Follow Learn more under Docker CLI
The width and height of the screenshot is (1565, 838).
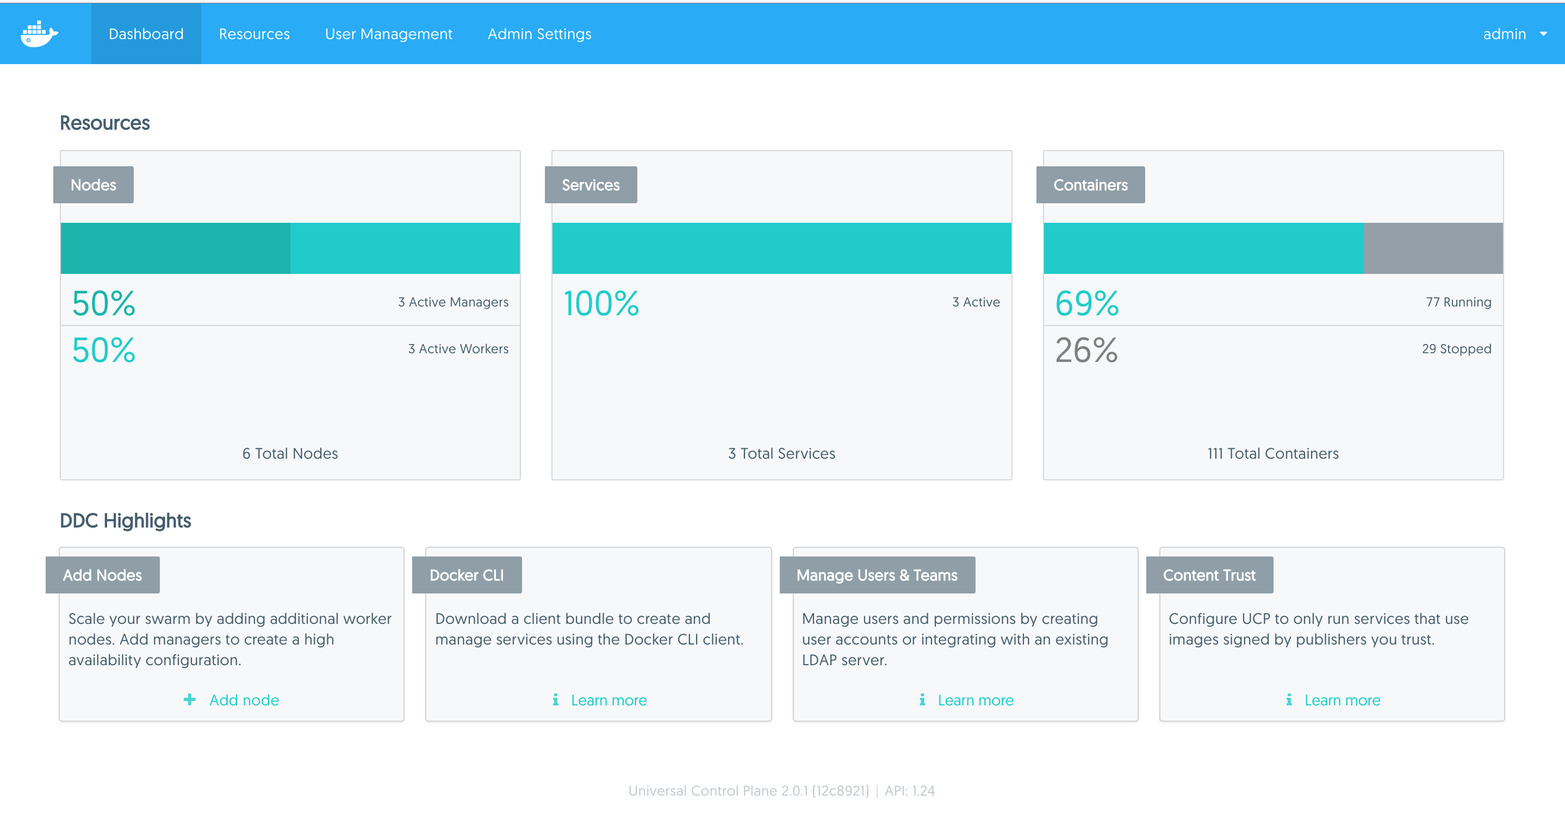click(608, 699)
